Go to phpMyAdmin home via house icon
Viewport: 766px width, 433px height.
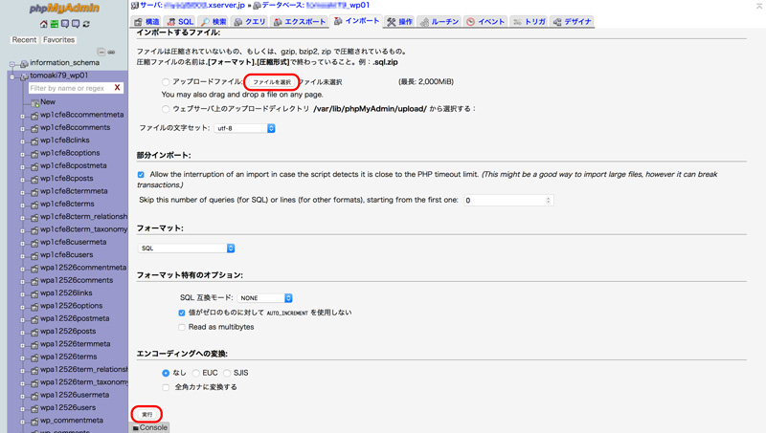[43, 24]
